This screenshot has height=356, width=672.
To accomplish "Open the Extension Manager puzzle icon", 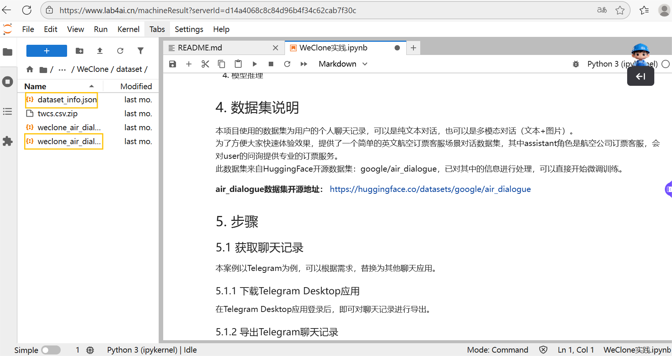I will (x=8, y=141).
